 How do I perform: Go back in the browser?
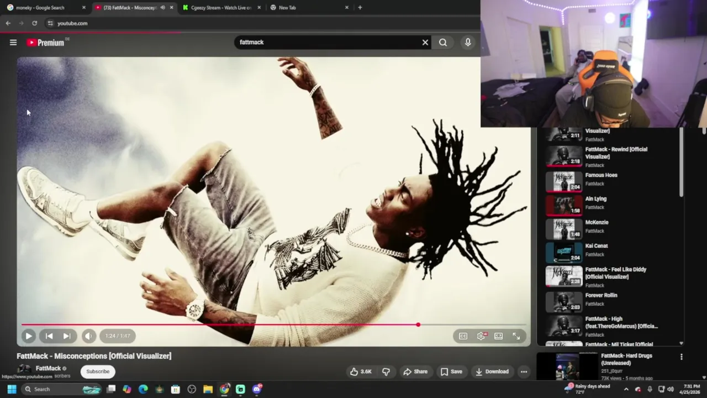tap(8, 23)
